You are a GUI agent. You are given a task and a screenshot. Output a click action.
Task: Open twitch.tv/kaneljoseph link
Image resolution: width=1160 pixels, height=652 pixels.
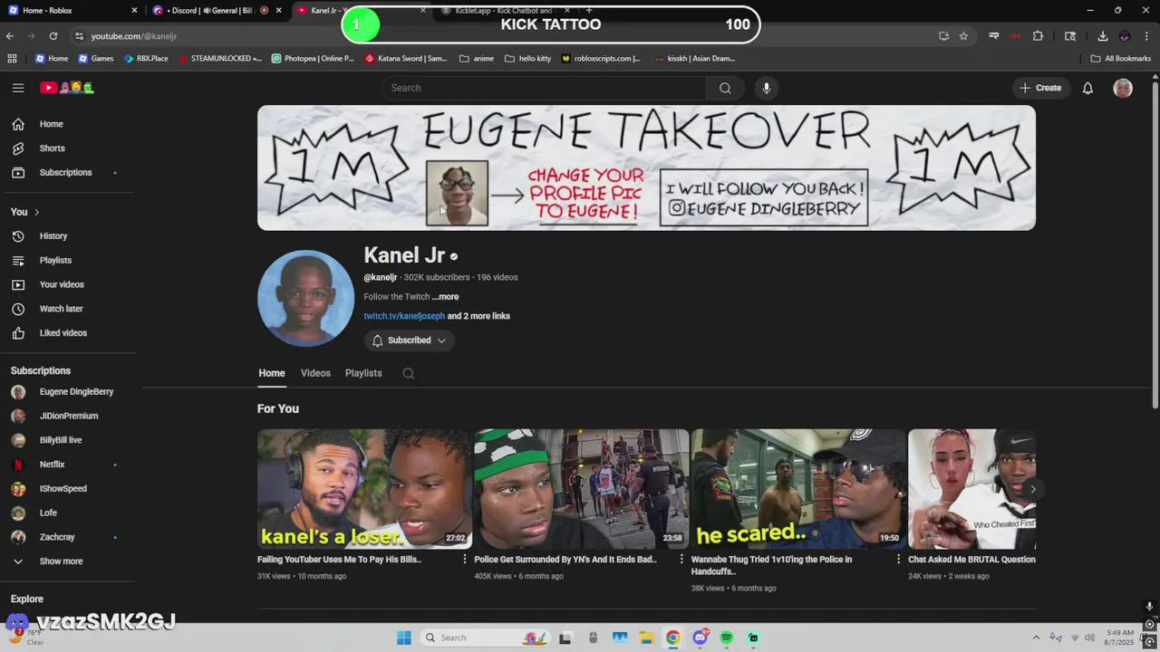tap(404, 316)
